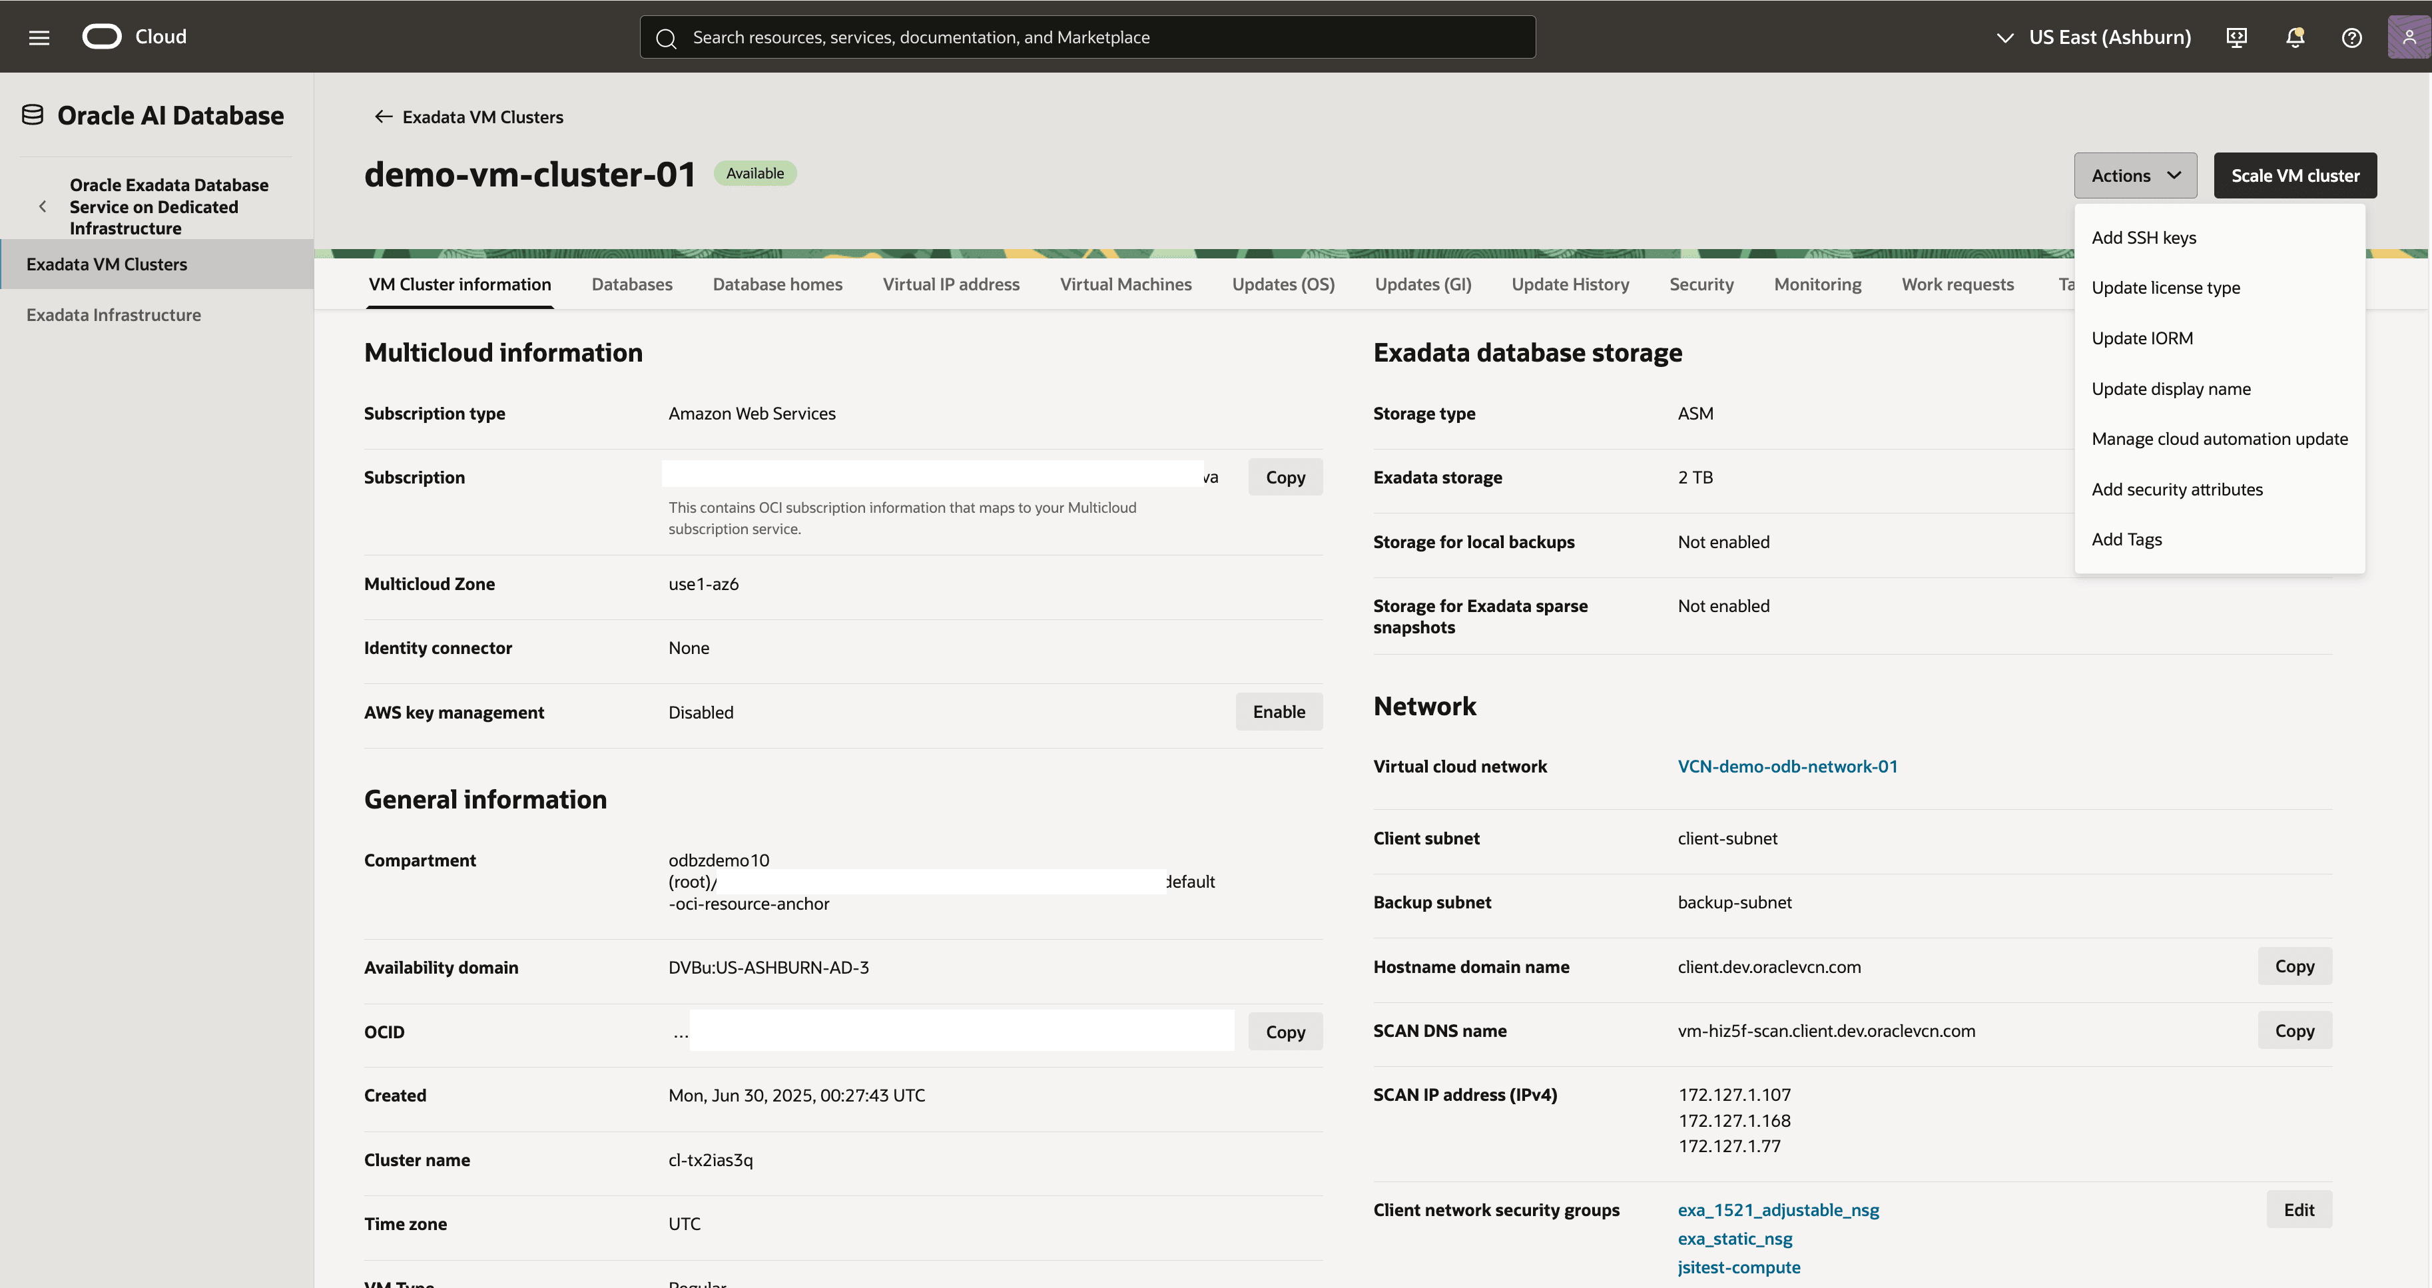Choose Manage cloud automation update
The image size is (2432, 1288).
point(2220,438)
